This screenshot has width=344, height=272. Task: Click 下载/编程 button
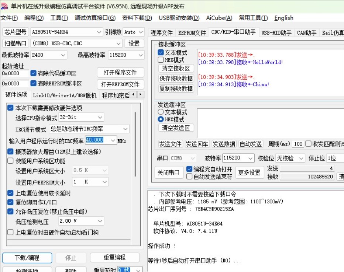(27, 258)
